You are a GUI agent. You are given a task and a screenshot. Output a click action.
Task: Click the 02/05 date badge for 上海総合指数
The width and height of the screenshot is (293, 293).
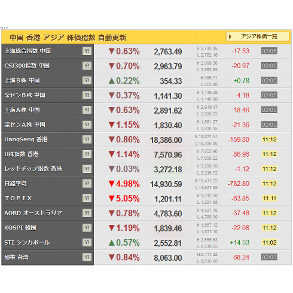tap(269, 51)
